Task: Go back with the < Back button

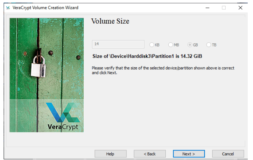Action: click(x=150, y=154)
